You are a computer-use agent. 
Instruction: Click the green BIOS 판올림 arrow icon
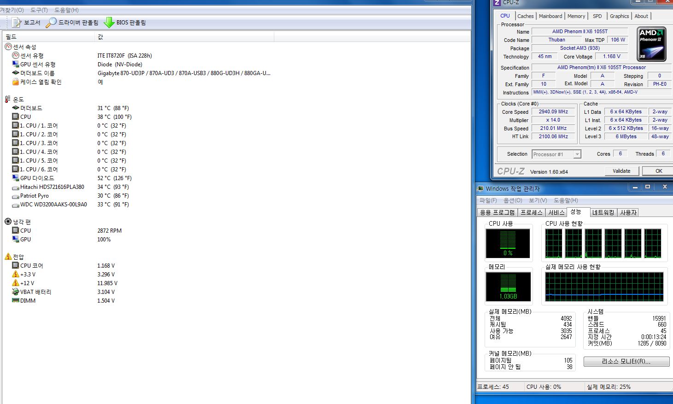tap(109, 22)
